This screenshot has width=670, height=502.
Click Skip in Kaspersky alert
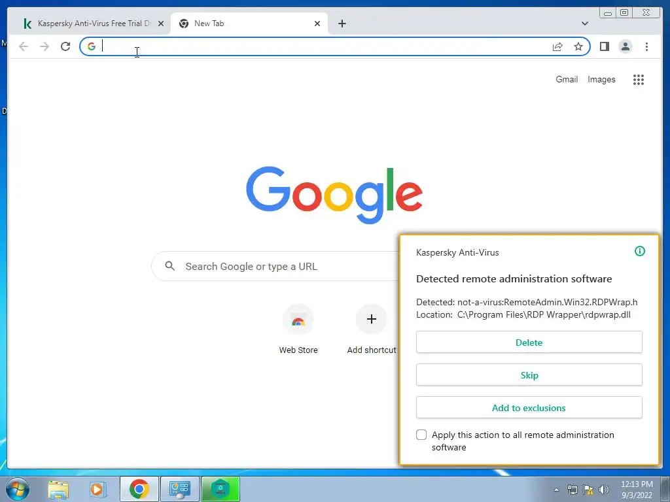click(529, 375)
